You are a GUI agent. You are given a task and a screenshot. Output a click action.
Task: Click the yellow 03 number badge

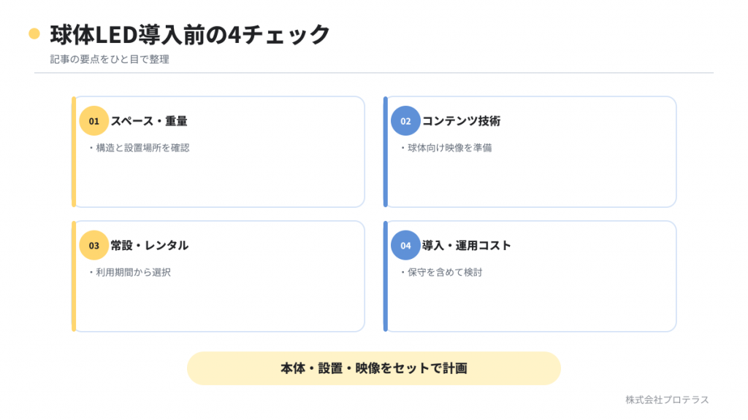94,245
